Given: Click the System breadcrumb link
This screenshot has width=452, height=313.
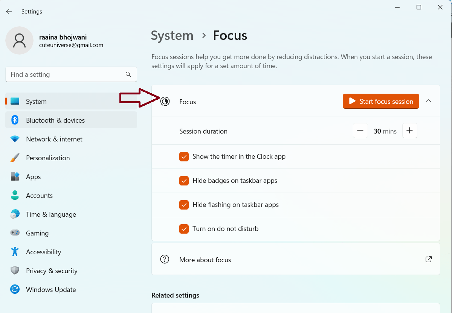Looking at the screenshot, I should (172, 35).
